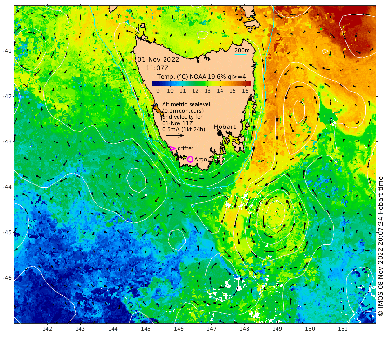Click the magenta drifter triangle marker
Viewport: 386px width, 338px height.
click(172, 148)
